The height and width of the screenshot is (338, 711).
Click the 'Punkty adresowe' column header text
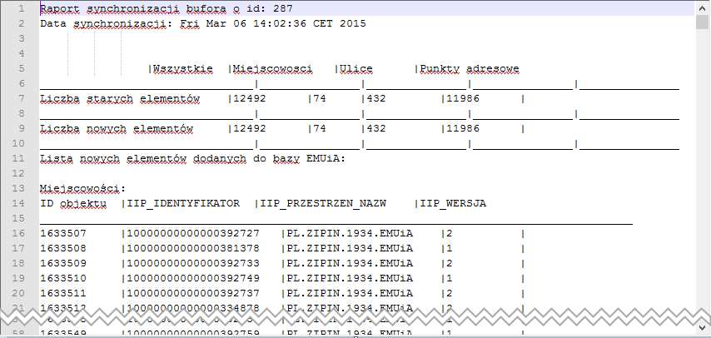(x=472, y=68)
